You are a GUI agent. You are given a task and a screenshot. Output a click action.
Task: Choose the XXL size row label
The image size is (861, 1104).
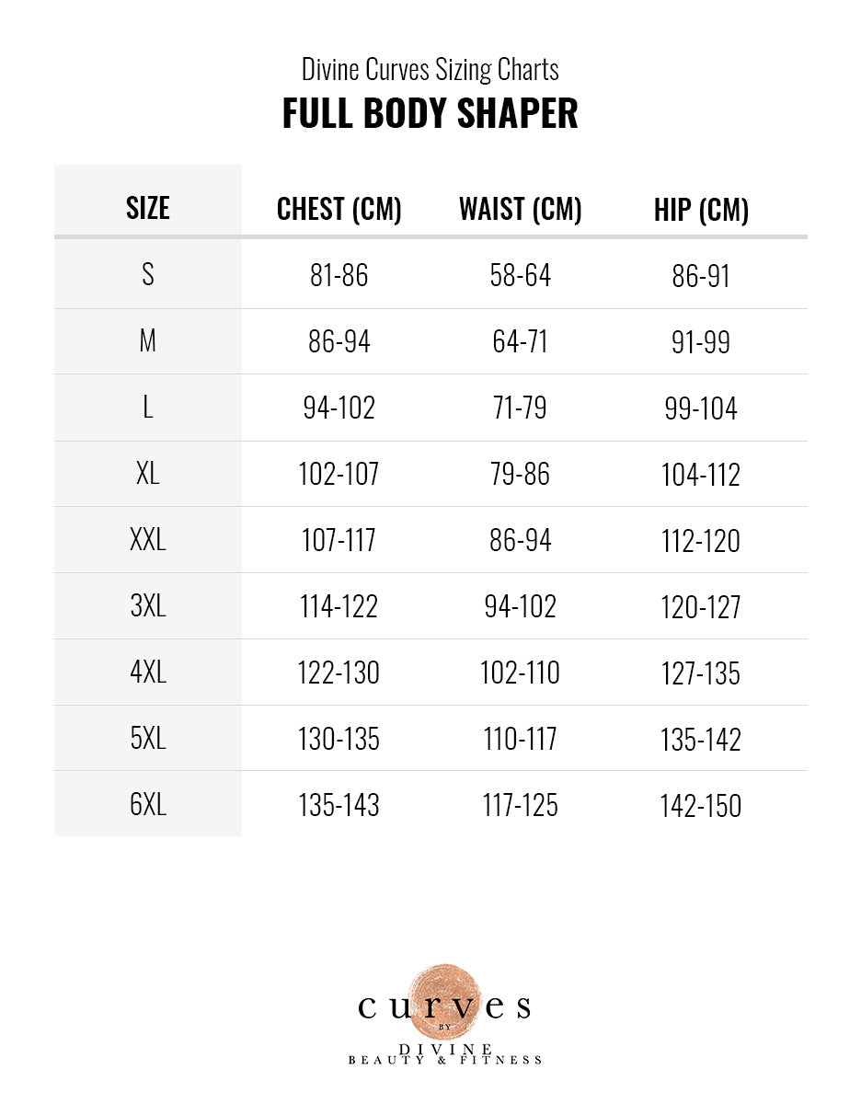pos(148,540)
